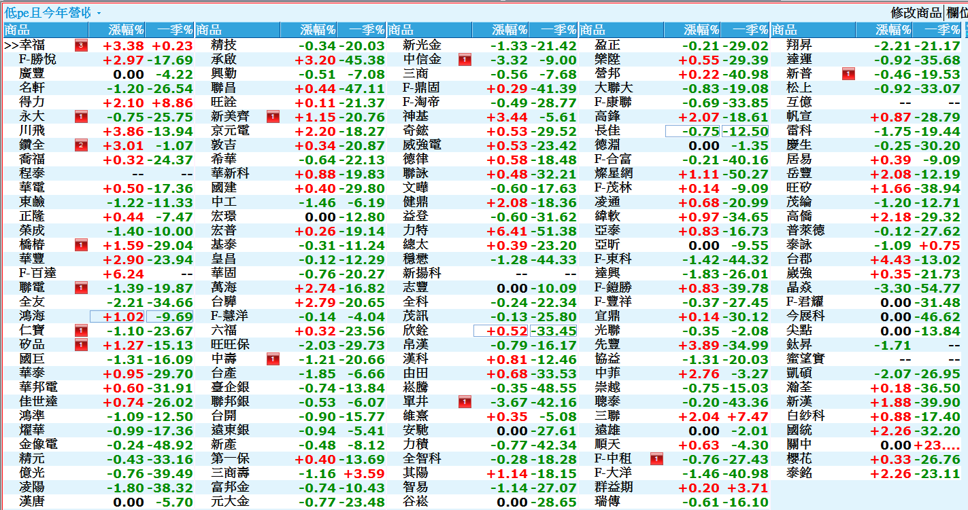Image resolution: width=968 pixels, height=510 pixels.
Task: Open the red badge beside 單井
Action: coord(465,402)
